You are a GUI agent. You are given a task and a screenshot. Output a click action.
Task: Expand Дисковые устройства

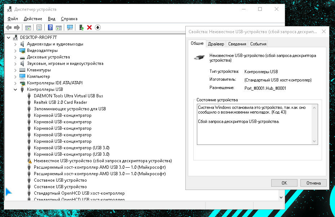point(16,57)
